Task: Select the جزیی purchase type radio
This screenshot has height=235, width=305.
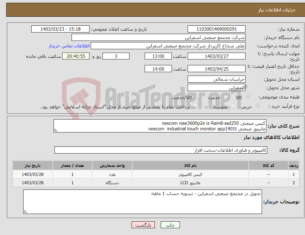Action: (258, 106)
